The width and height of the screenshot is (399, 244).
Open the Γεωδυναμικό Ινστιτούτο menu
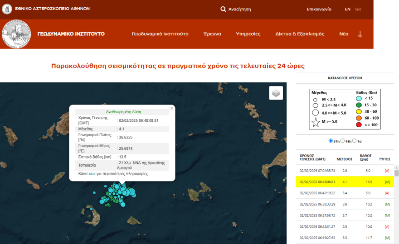tap(160, 34)
